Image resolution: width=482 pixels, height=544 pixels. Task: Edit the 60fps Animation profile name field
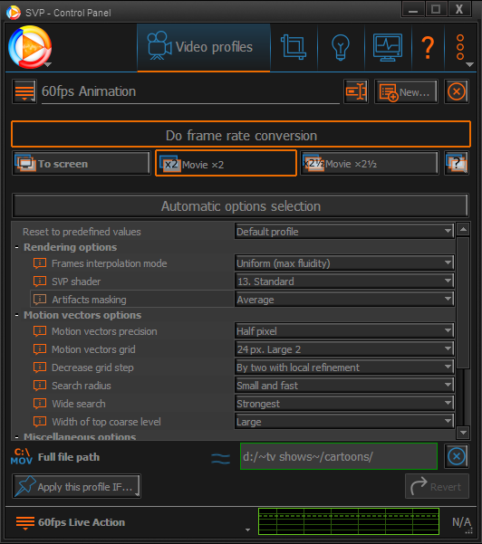click(190, 91)
